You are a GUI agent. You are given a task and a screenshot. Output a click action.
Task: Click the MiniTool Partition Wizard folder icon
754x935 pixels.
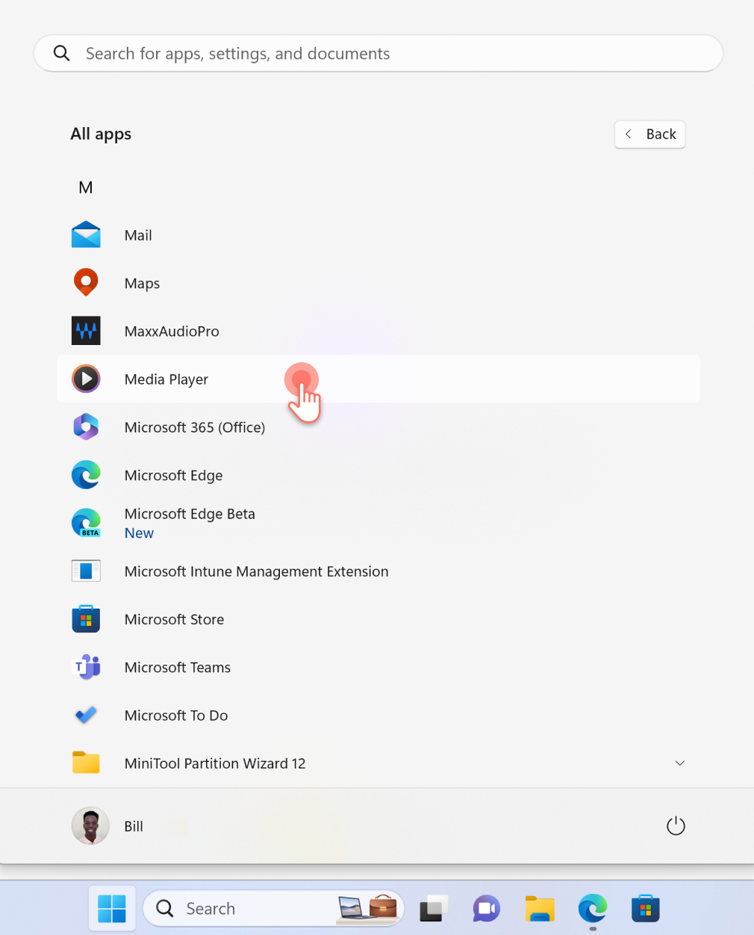(x=86, y=762)
